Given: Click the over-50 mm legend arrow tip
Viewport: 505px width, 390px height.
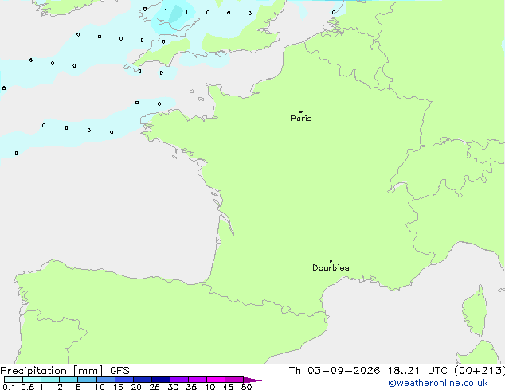Looking at the screenshot, I should (x=252, y=380).
